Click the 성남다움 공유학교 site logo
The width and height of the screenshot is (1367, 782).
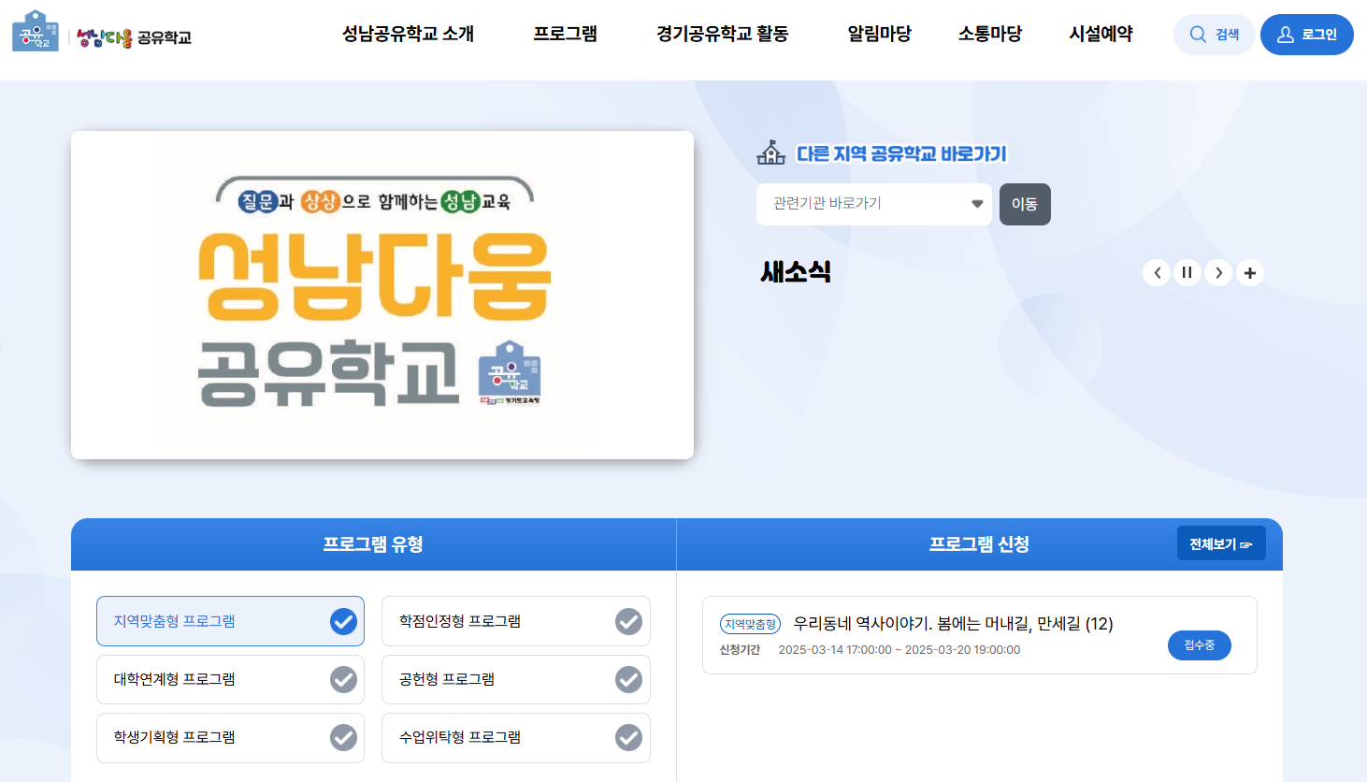[x=102, y=32]
